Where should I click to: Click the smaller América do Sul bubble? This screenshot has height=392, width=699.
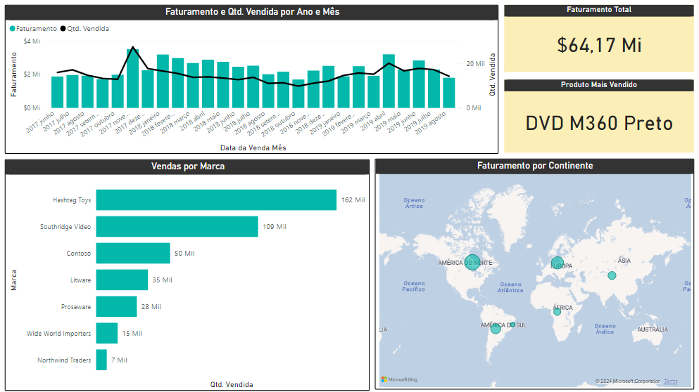pyautogui.click(x=512, y=325)
